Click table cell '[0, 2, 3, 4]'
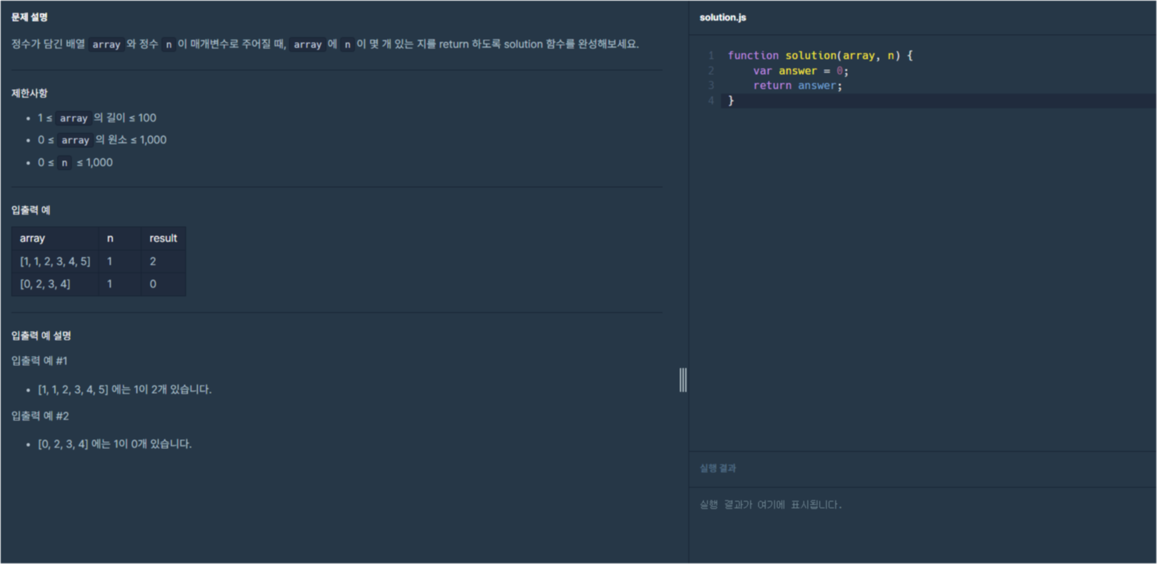 point(55,284)
